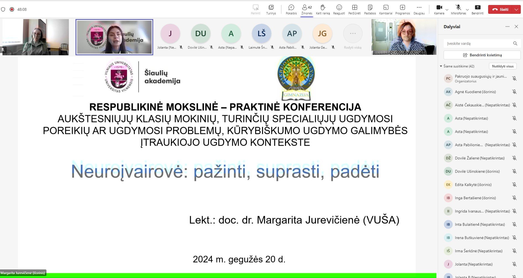This screenshot has width=523, height=278.
Task: Open the Dalyviai panel three-dot menu
Action: (x=507, y=27)
